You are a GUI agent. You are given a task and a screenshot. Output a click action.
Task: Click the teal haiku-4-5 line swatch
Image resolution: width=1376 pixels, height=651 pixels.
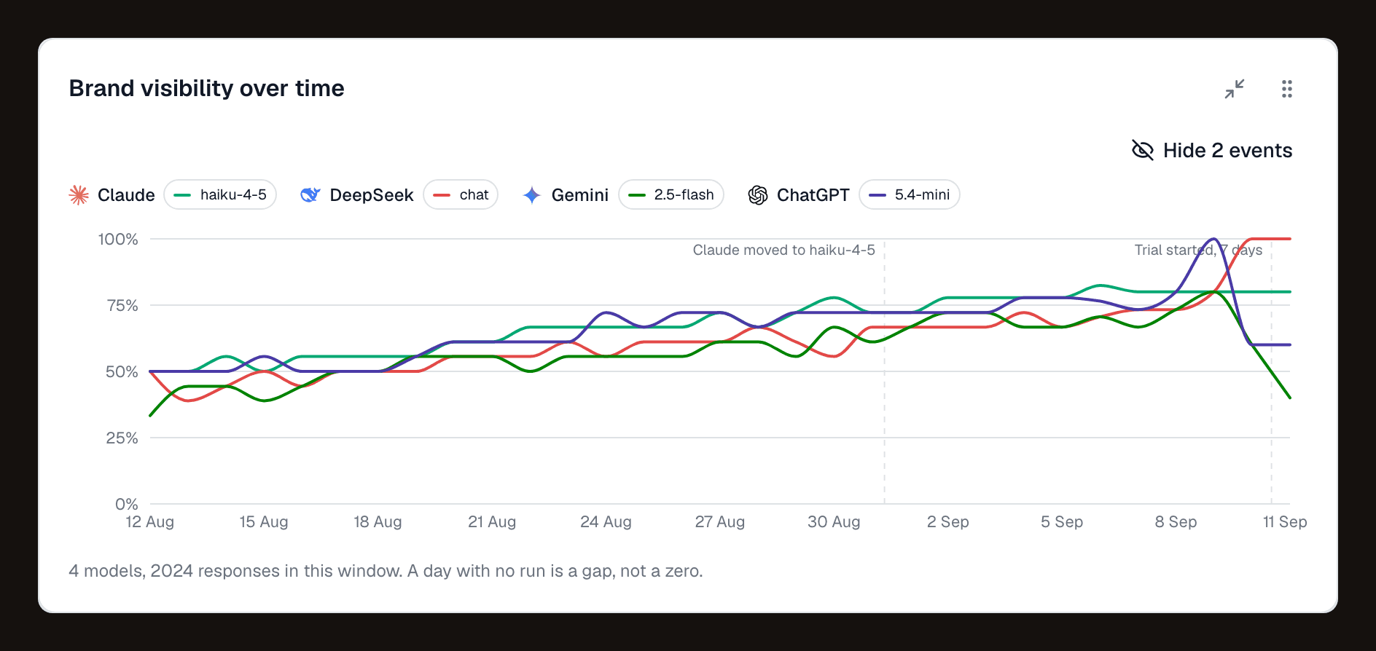[182, 195]
